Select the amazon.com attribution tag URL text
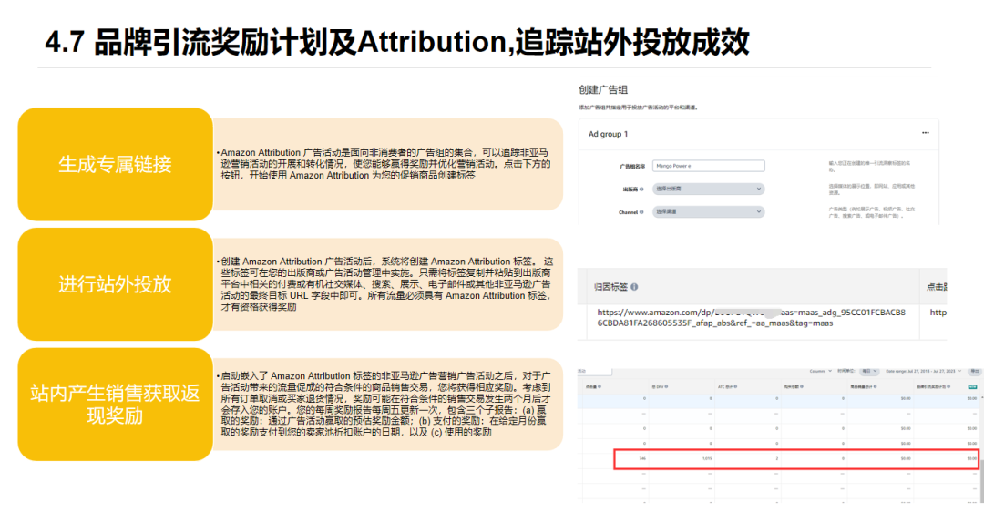This screenshot has width=984, height=523. click(x=751, y=317)
